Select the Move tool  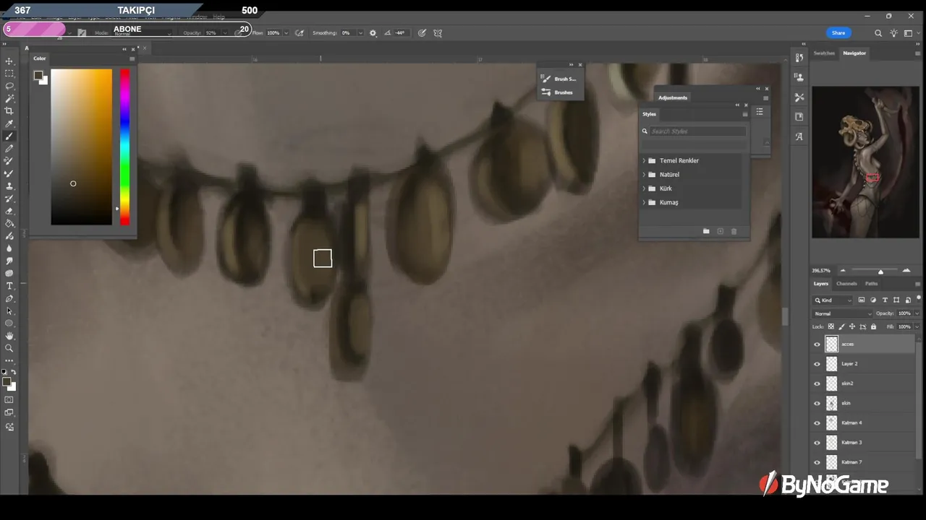tap(9, 61)
